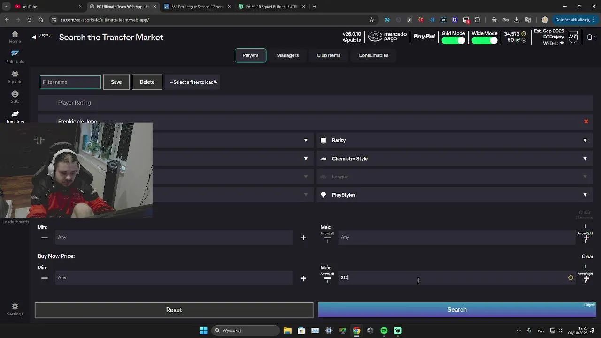
Task: Clear the Buy Now Price values
Action: point(587,256)
